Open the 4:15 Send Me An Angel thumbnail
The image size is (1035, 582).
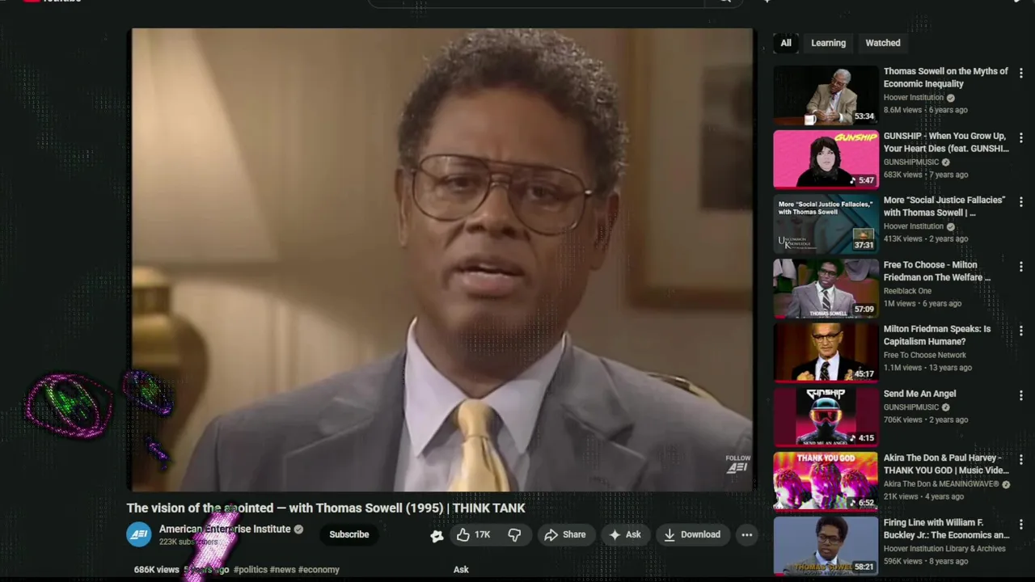(826, 417)
